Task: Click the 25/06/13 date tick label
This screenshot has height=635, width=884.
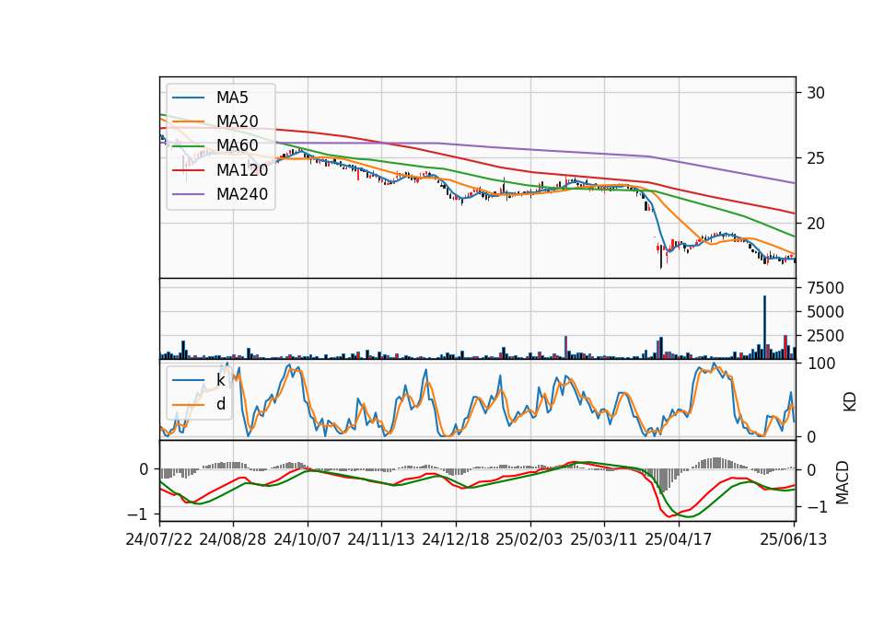Action: (793, 539)
